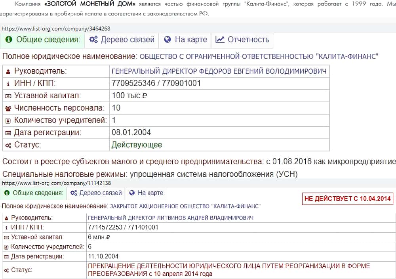Click gears icon in lower 'Дерево связей' tab
396x279 pixels.
[x=74, y=193]
